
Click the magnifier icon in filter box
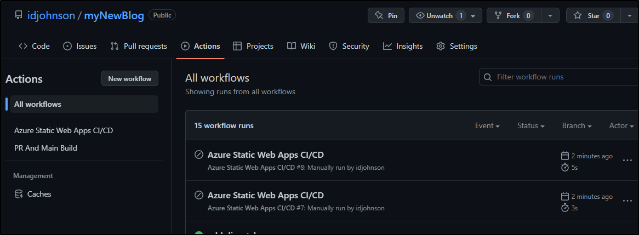pos(487,77)
